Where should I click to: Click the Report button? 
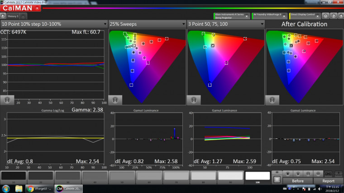[x=328, y=181]
